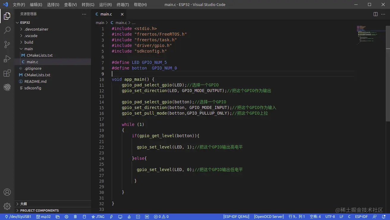Click the monitor device screen icon
The image size is (390, 220).
(120, 217)
